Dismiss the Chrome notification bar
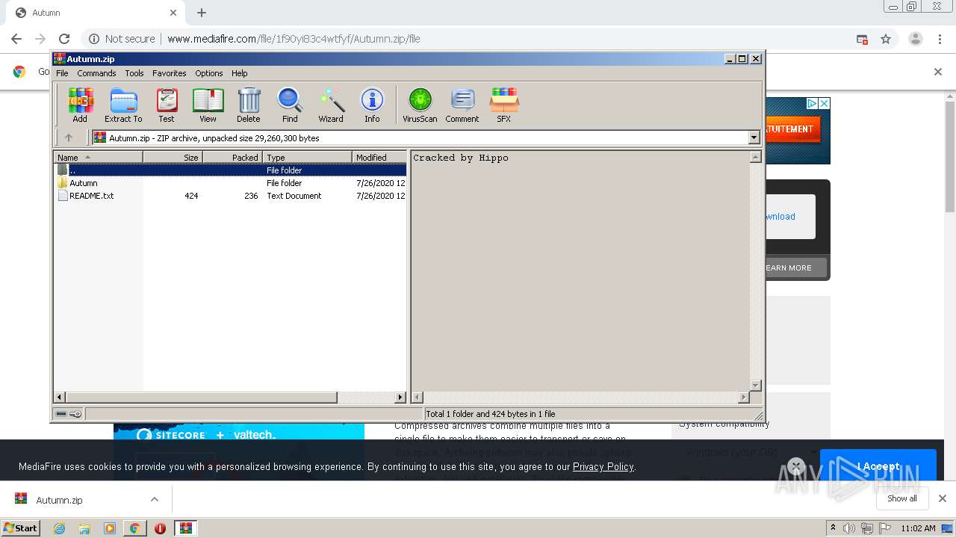Image resolution: width=956 pixels, height=538 pixels. click(x=938, y=72)
